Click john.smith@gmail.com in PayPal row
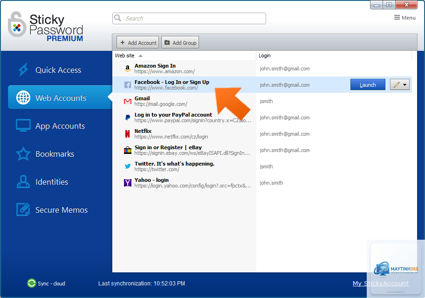Image resolution: width=425 pixels, height=298 pixels. [x=285, y=118]
